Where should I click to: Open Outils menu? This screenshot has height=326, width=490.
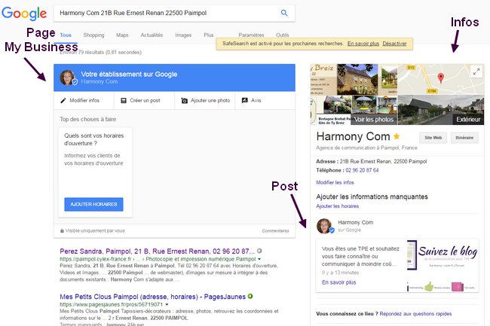[283, 35]
